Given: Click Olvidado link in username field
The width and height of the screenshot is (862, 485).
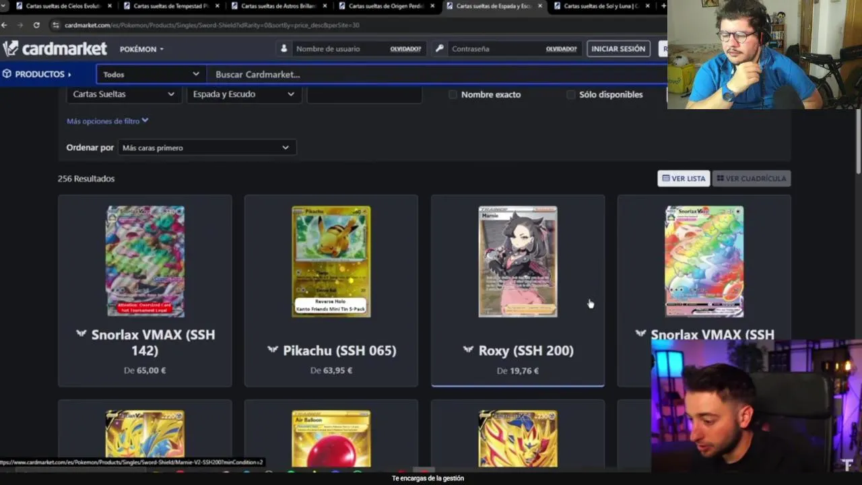Looking at the screenshot, I should pyautogui.click(x=405, y=49).
